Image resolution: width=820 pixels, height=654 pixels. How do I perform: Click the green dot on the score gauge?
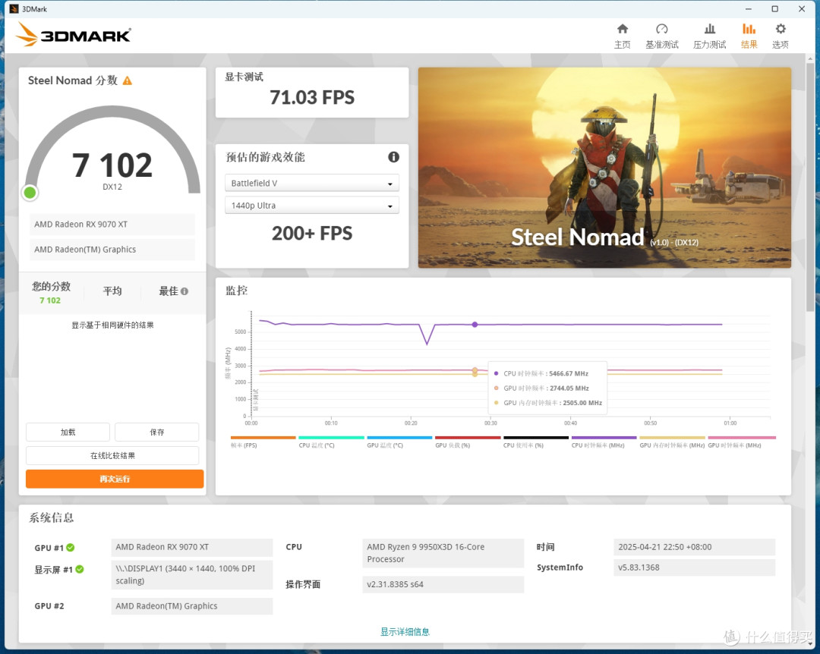click(30, 193)
